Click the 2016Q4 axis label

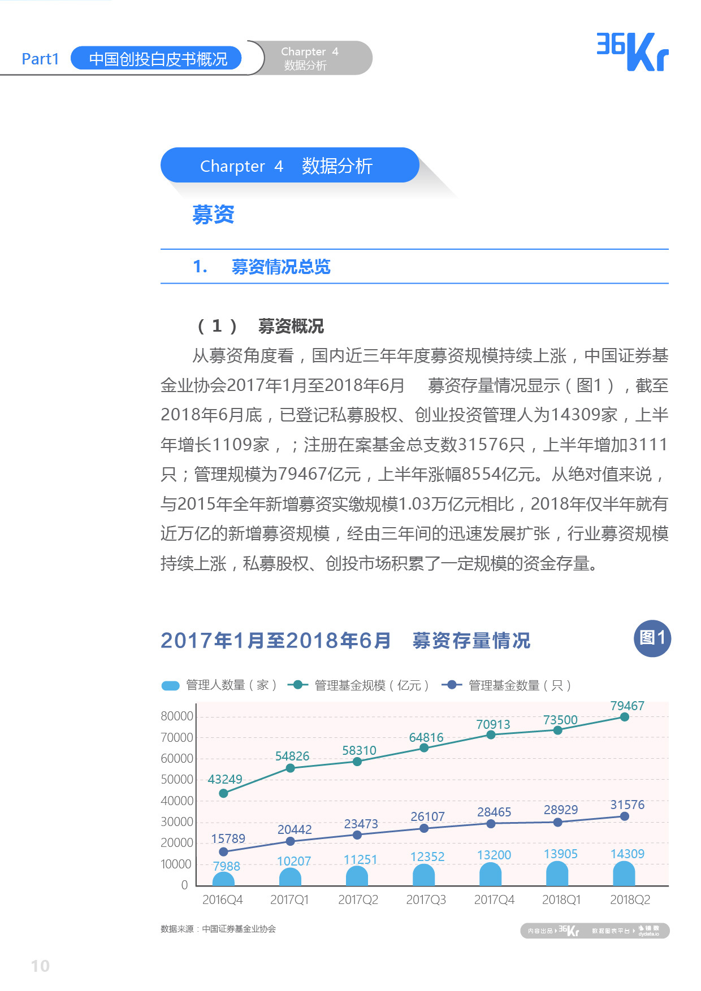coord(223,899)
